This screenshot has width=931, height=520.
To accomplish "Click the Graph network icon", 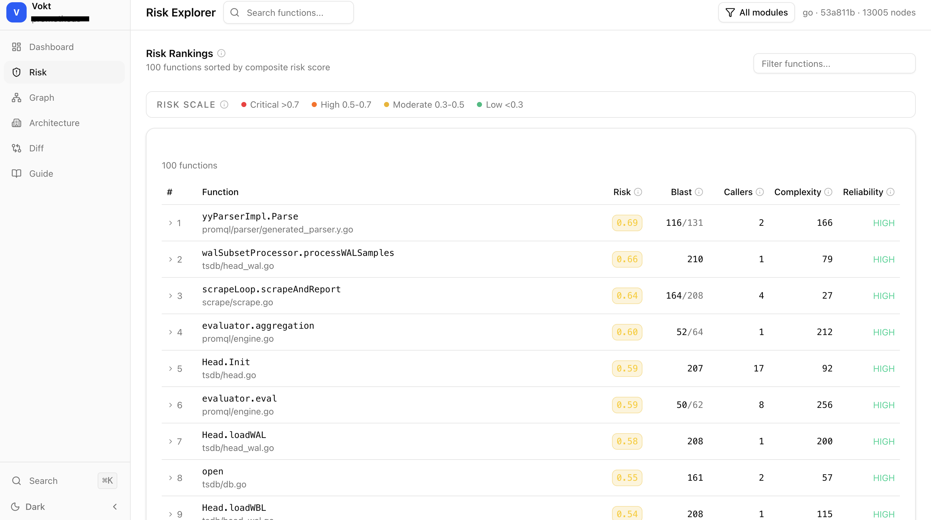I will tap(16, 98).
